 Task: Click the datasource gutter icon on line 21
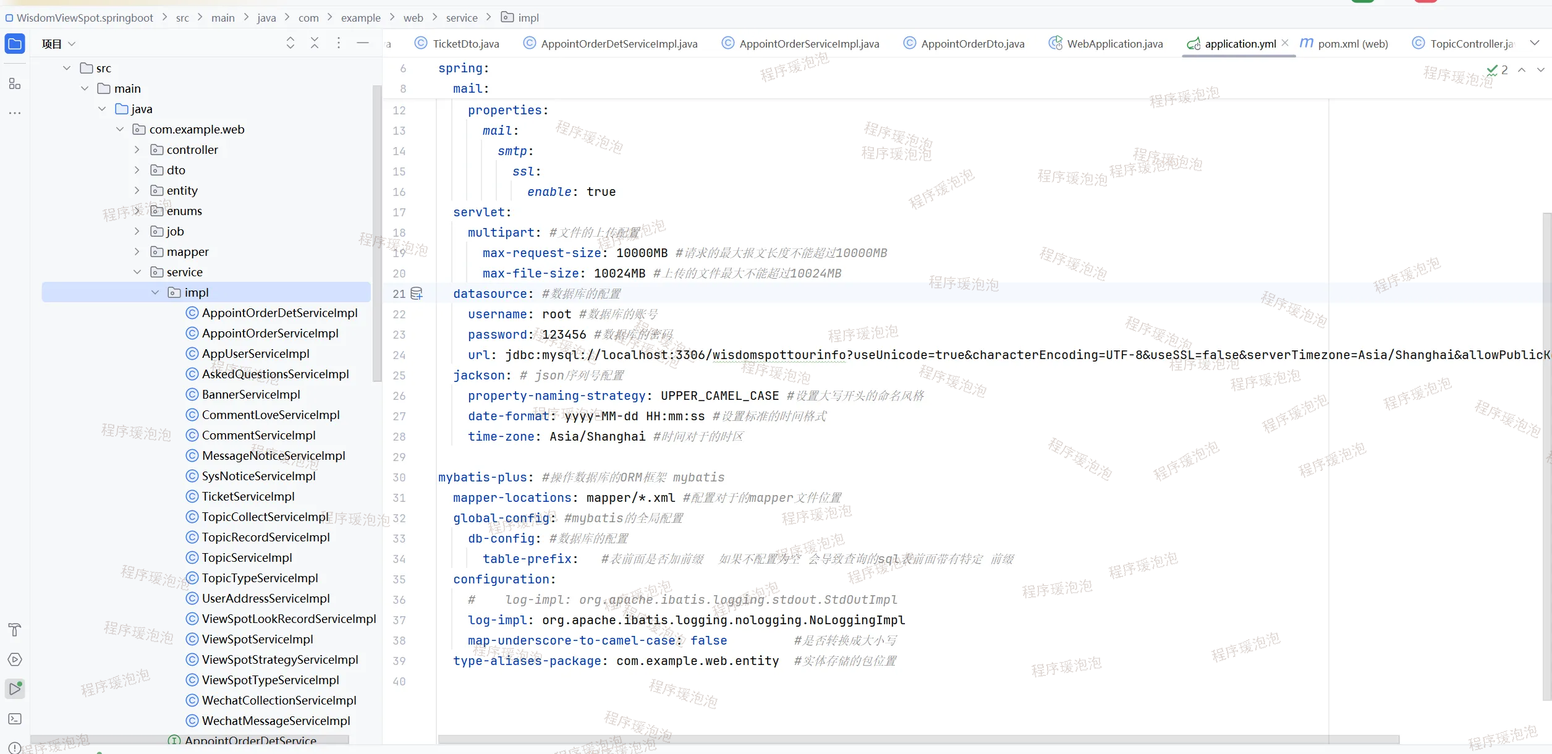(417, 294)
